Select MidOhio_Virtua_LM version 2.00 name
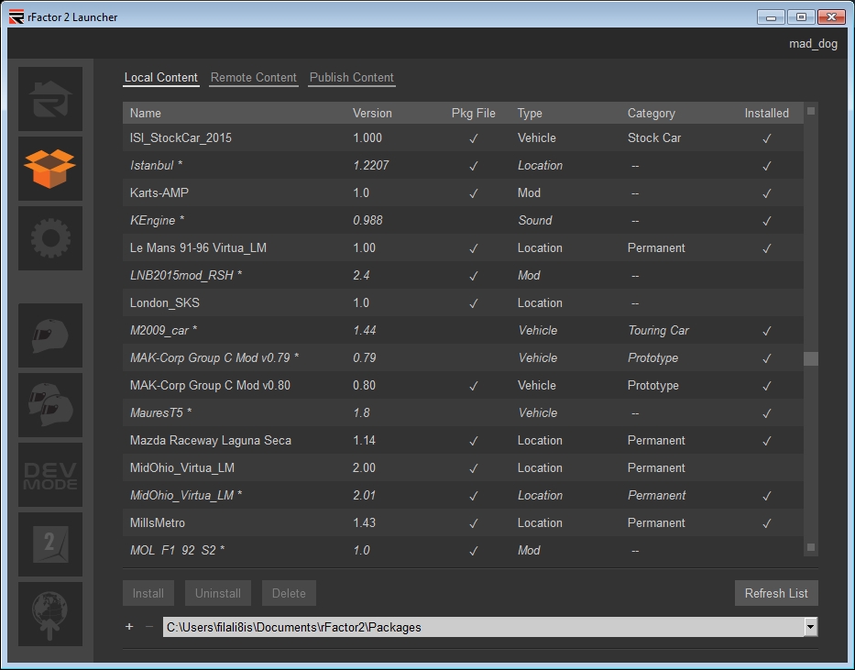This screenshot has width=855, height=670. (x=182, y=467)
